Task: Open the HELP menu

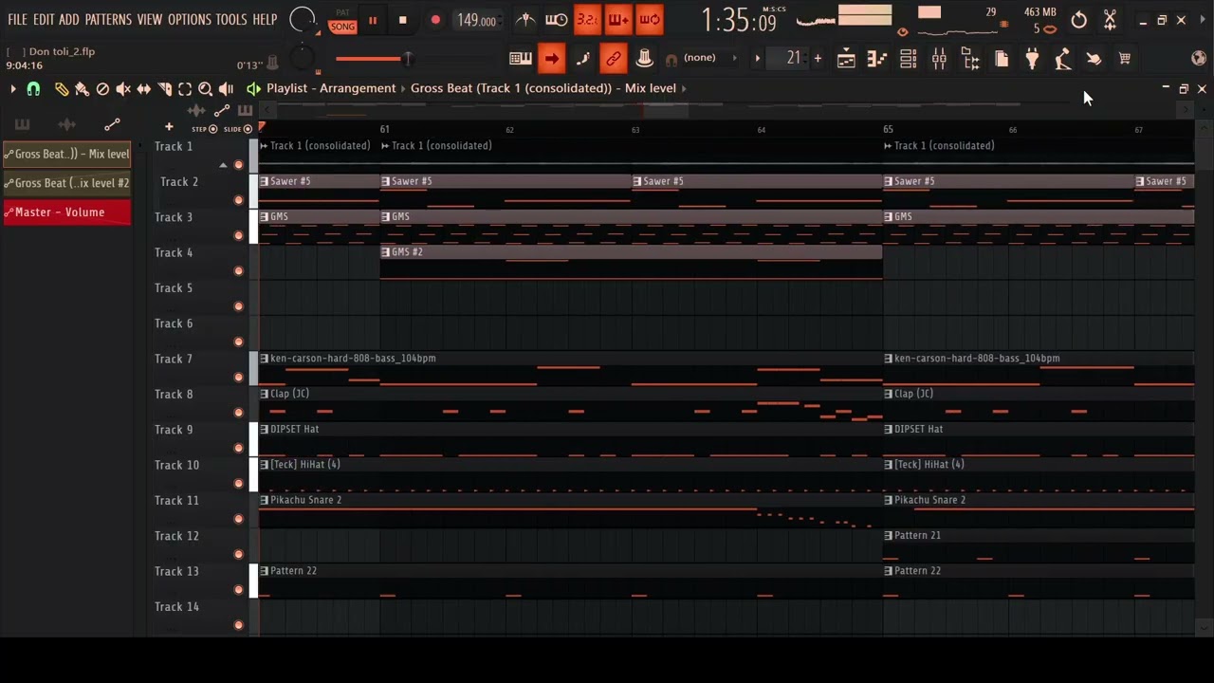Action: point(266,20)
